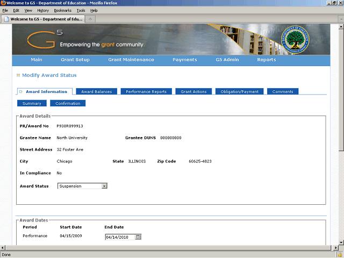Screen dimensions: 344x258
Task: Click the grantee name North University
Action: click(x=72, y=138)
